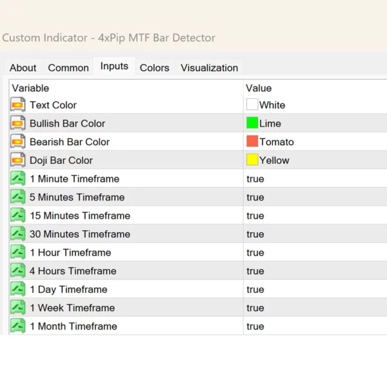
Task: Click the Bullish Bar Color row icon
Action: tap(18, 123)
